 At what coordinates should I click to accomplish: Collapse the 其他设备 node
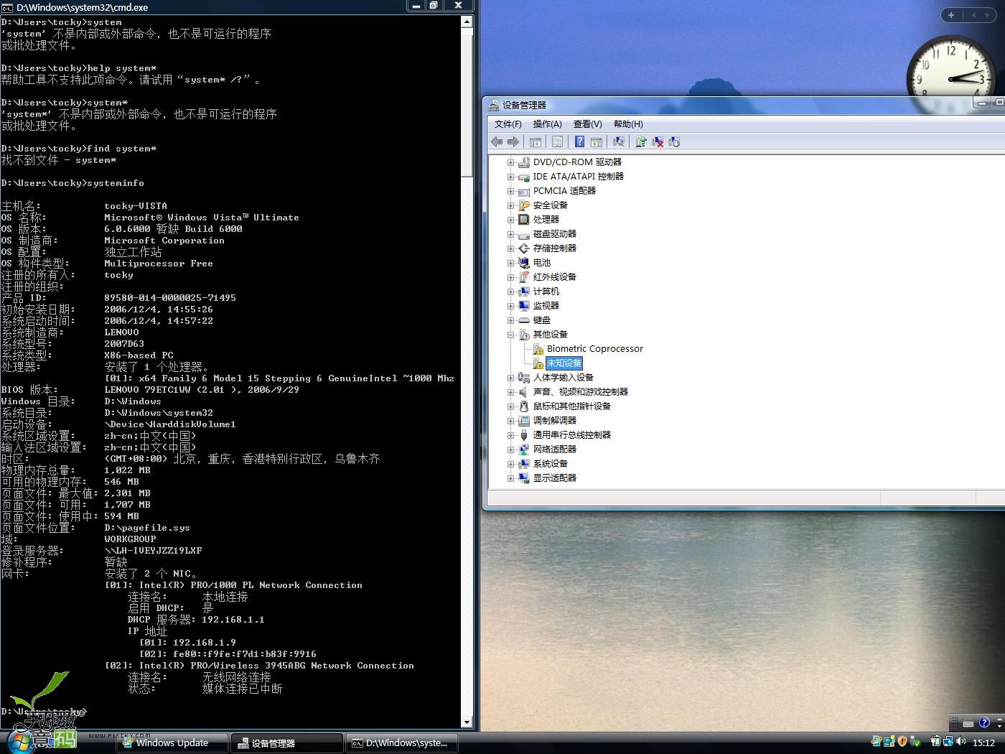pos(510,335)
